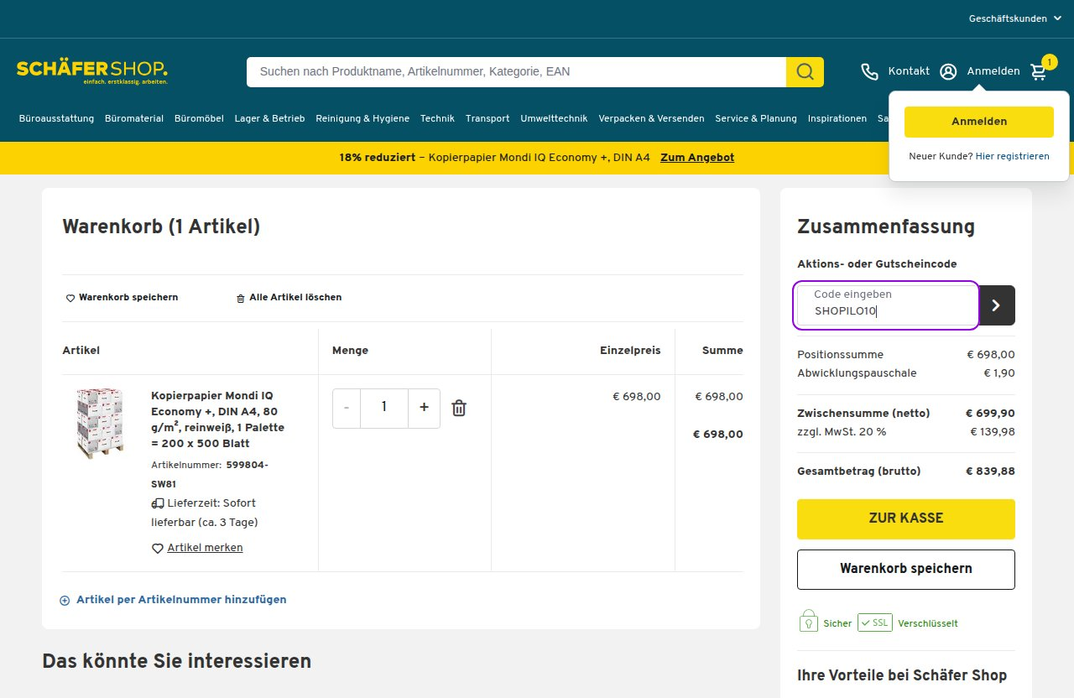
Task: Click the Zum Angebot link
Action: tap(697, 158)
